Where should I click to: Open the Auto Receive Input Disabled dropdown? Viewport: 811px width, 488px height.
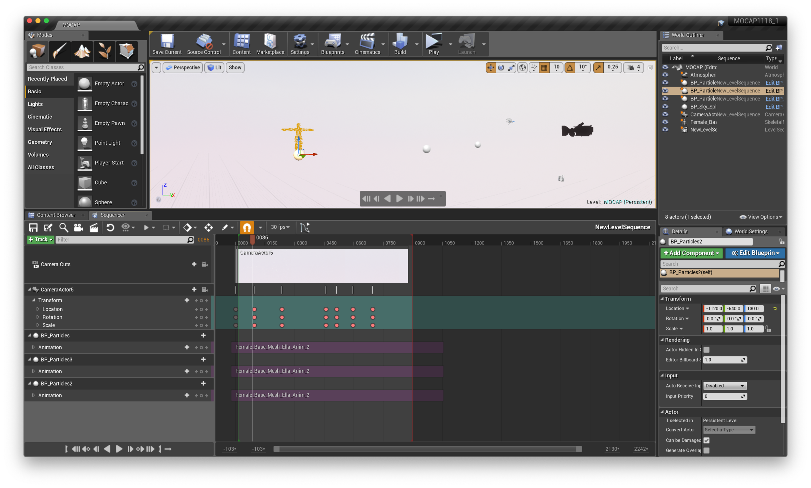[724, 386]
